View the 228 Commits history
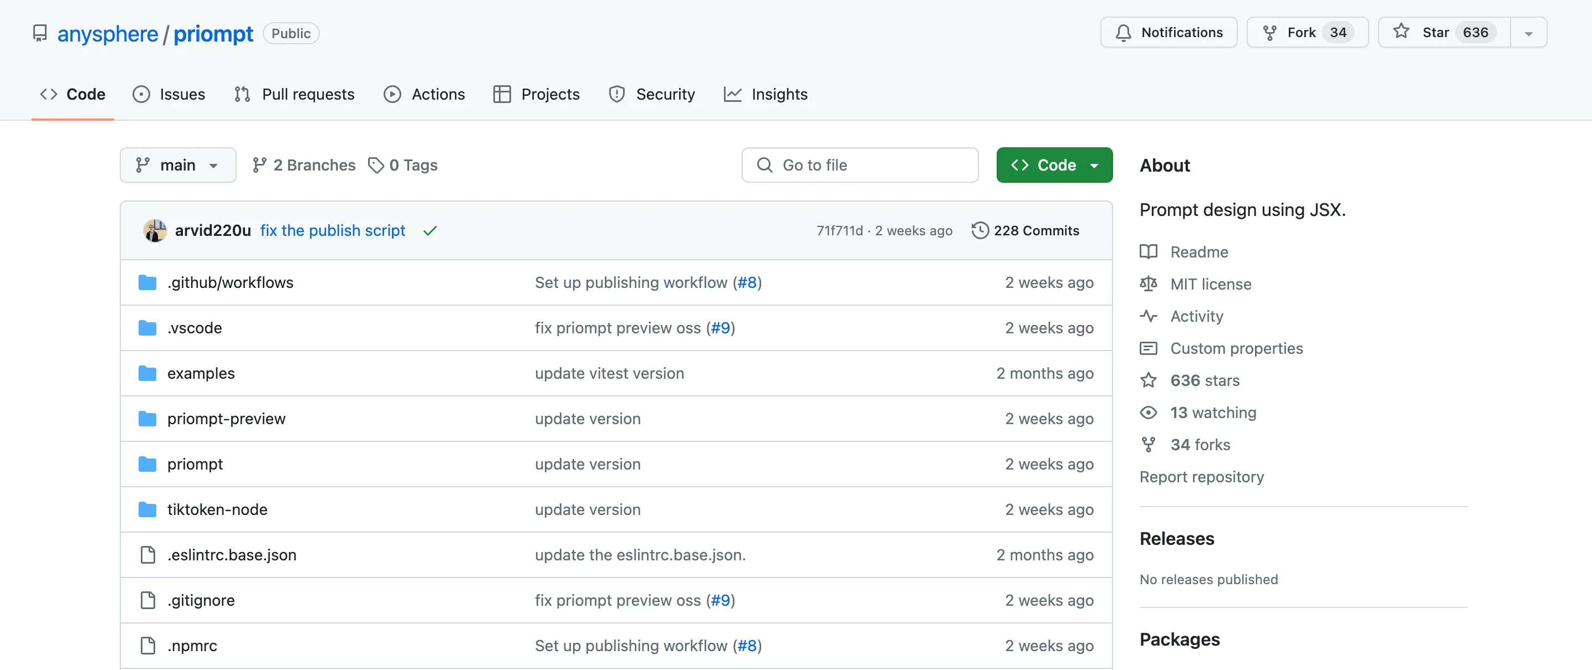 (1025, 230)
